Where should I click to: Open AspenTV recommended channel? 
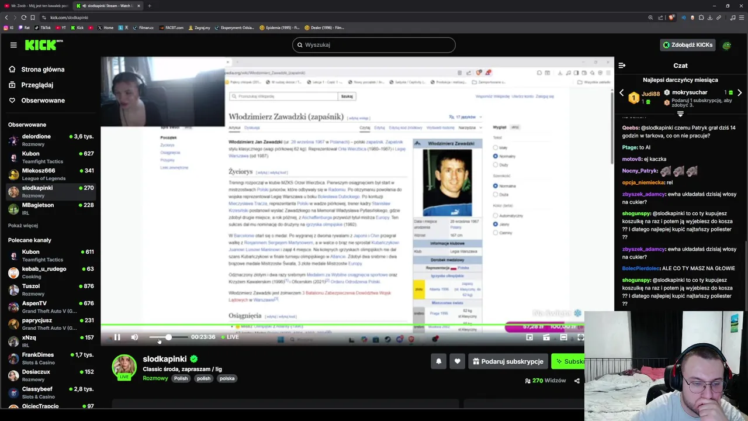point(51,307)
